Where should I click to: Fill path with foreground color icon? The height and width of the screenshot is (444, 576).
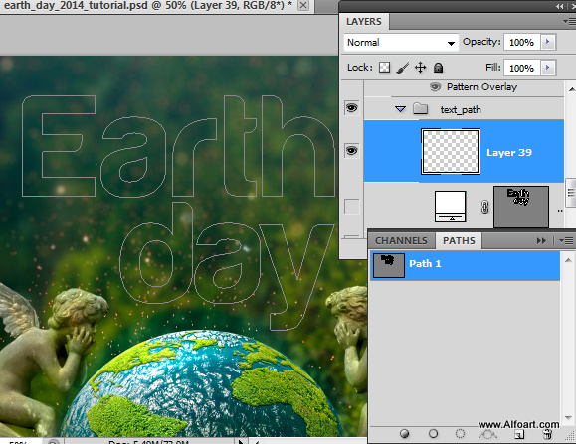pyautogui.click(x=405, y=434)
